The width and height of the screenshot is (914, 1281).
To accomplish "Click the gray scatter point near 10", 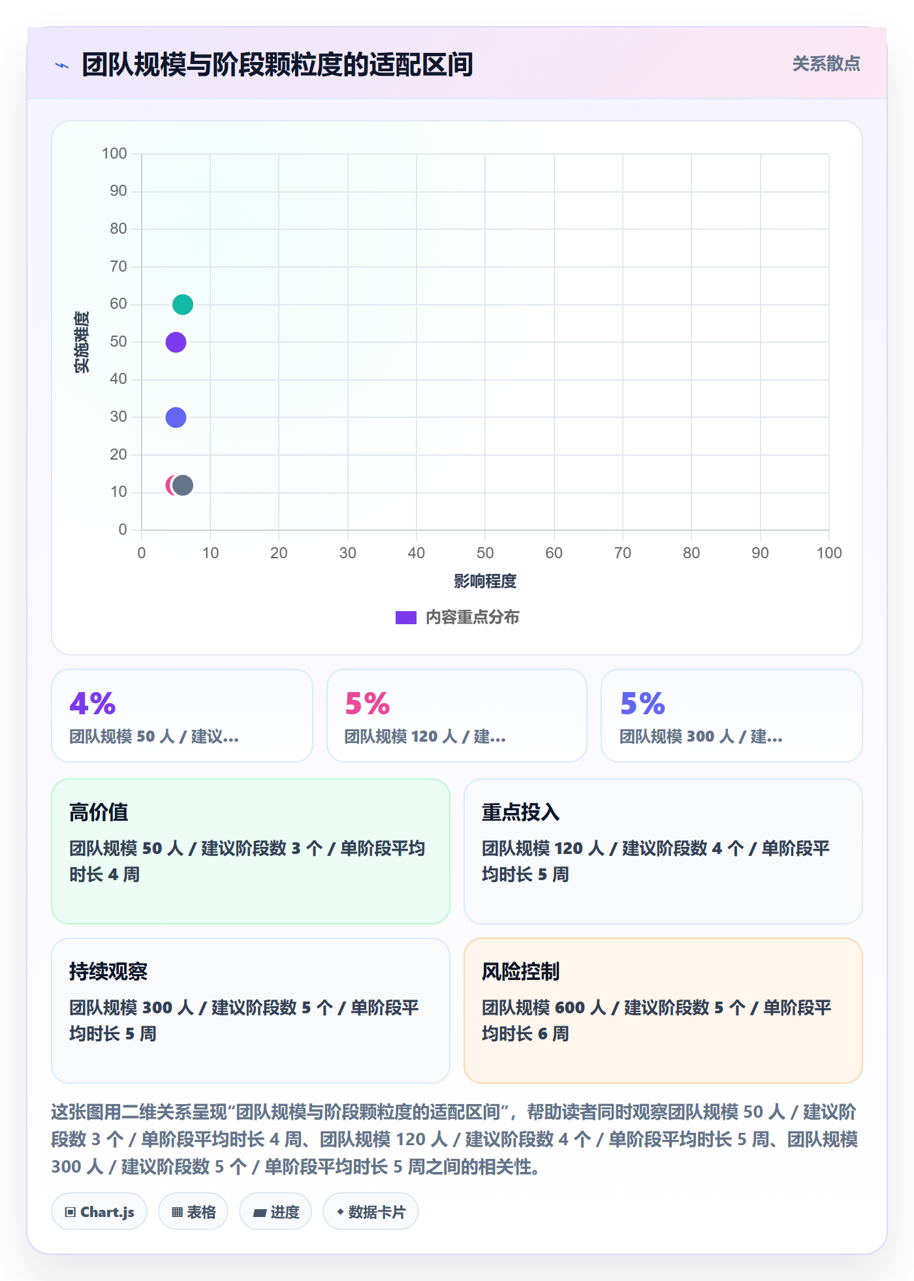I will (183, 485).
